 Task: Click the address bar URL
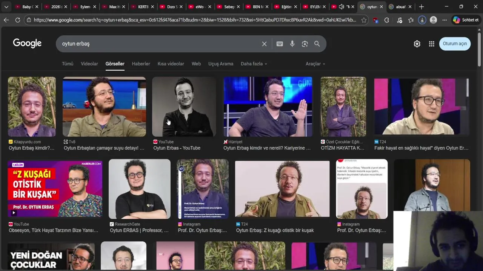pyautogui.click(x=195, y=20)
